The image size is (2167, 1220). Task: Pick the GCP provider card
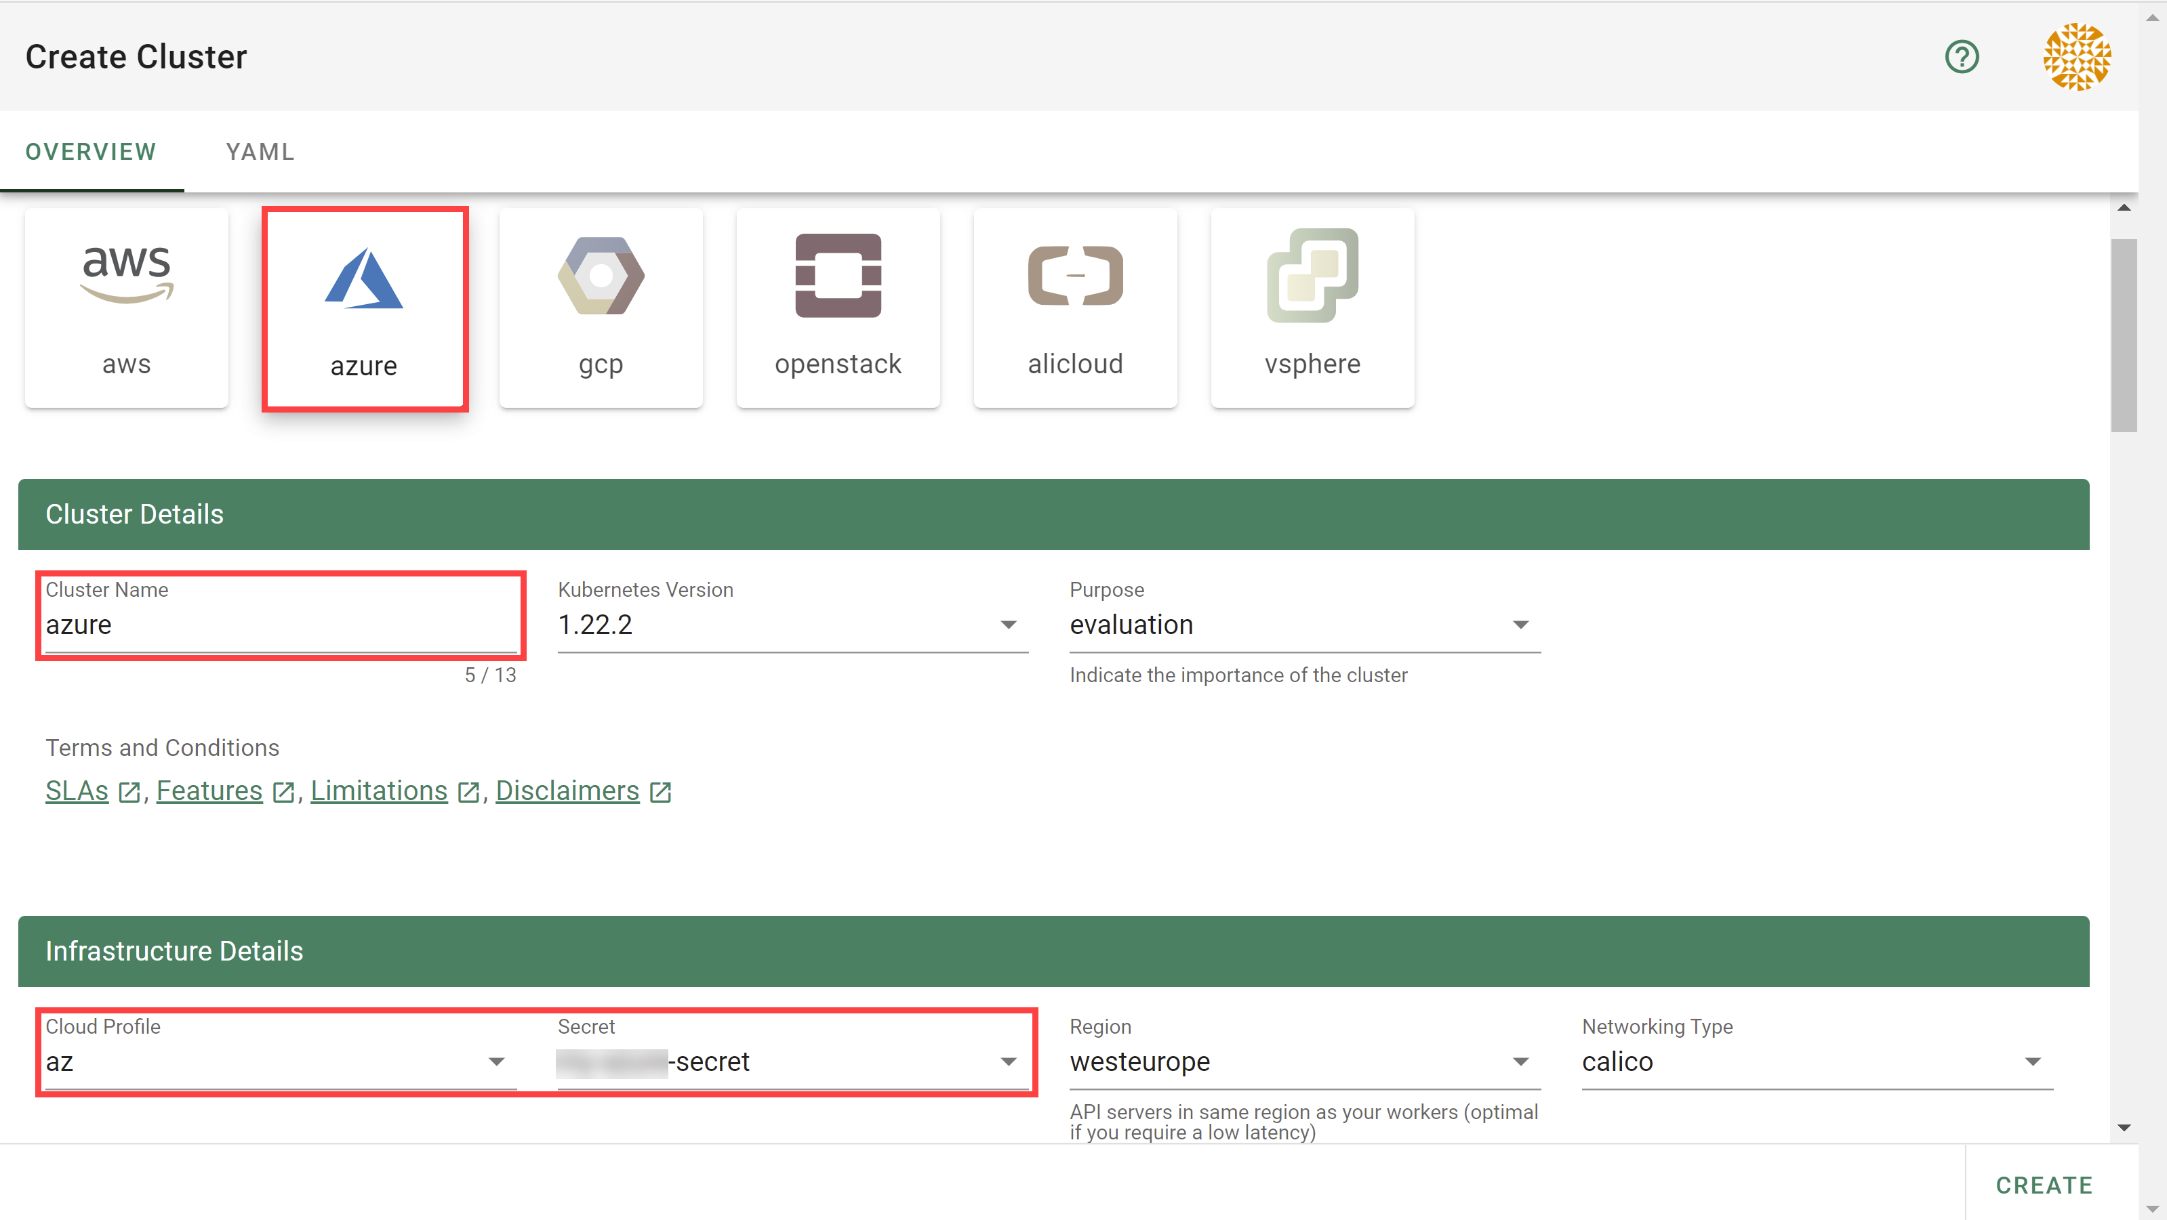601,308
